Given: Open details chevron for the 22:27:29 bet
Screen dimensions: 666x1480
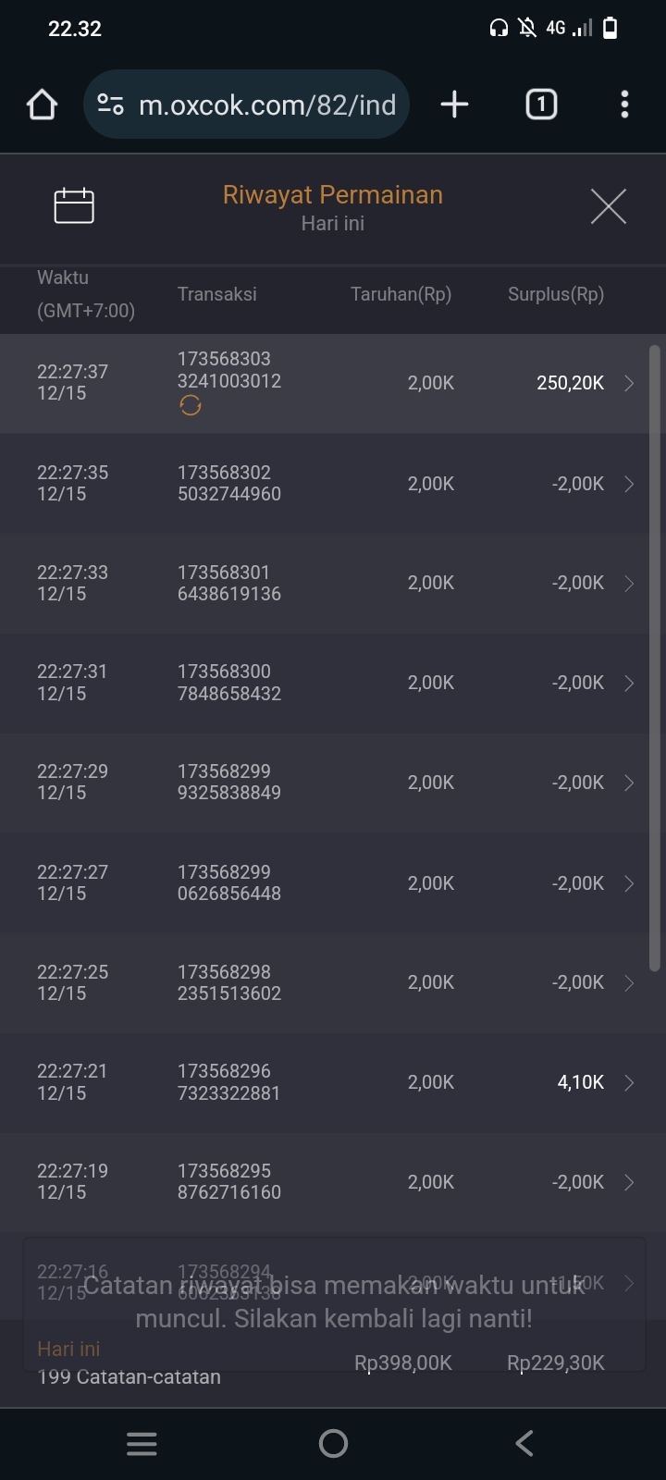Looking at the screenshot, I should 629,783.
